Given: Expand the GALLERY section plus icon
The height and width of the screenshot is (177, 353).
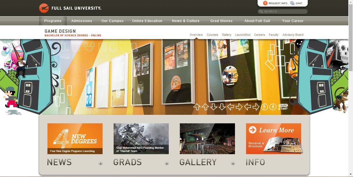Looking at the screenshot, I should point(233,163).
